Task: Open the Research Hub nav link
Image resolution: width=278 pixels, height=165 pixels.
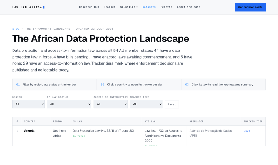Action: (x=89, y=7)
